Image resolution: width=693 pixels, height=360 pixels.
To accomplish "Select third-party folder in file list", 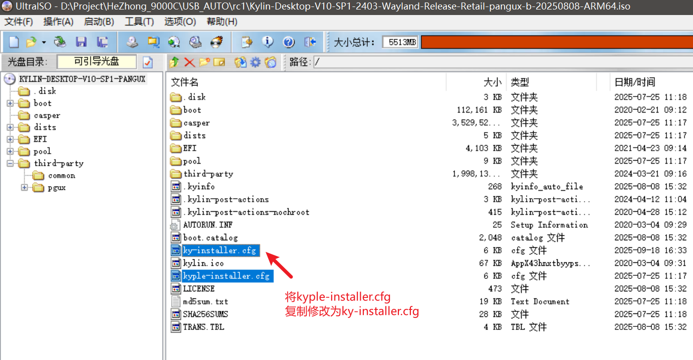I will (208, 174).
